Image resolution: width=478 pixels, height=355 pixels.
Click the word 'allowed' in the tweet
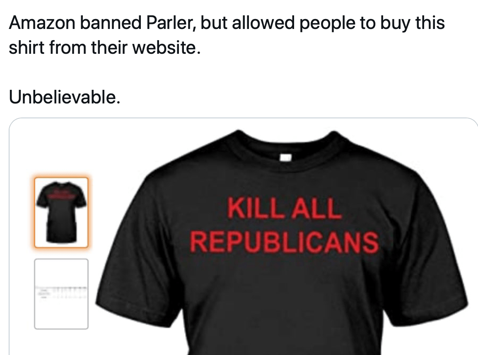point(263,23)
